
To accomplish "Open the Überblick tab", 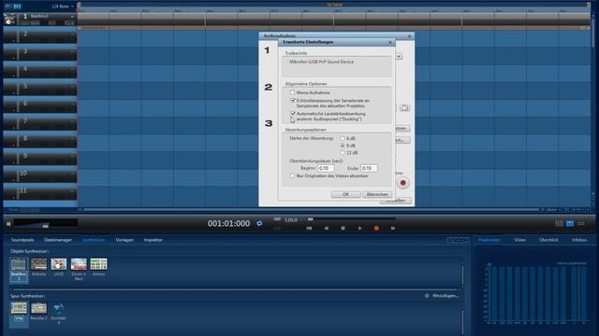I will 548,240.
